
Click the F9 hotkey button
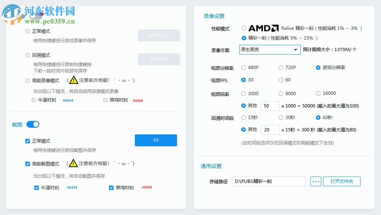(x=156, y=140)
